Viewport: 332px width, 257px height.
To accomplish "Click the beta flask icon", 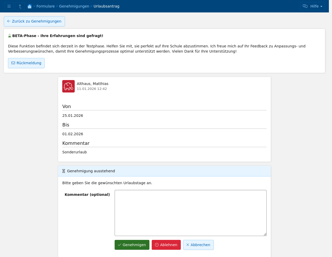I will tap(10, 36).
